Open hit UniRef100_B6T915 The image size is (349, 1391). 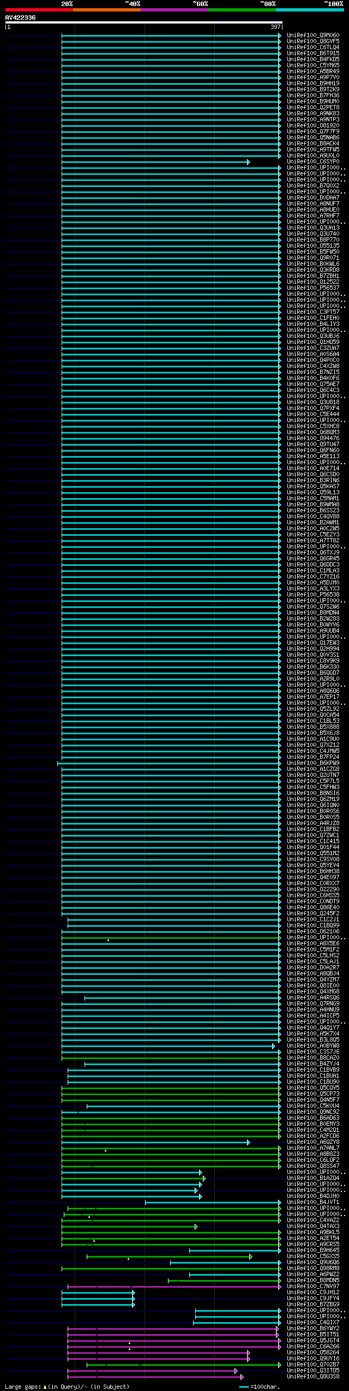[x=313, y=54]
